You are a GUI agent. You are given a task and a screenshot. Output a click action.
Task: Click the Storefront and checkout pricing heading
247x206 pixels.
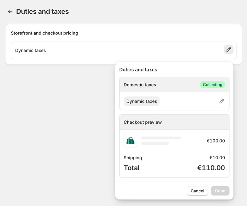45,33
